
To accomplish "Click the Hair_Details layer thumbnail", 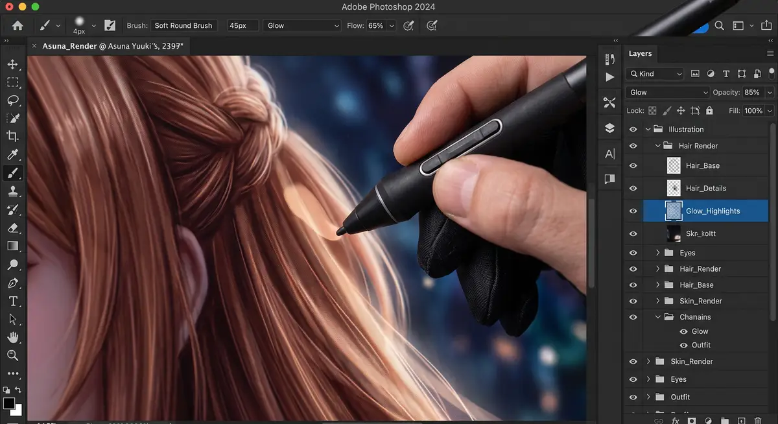I will coord(674,188).
